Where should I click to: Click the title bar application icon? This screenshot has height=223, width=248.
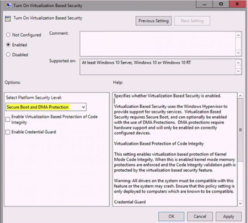pyautogui.click(x=8, y=5)
